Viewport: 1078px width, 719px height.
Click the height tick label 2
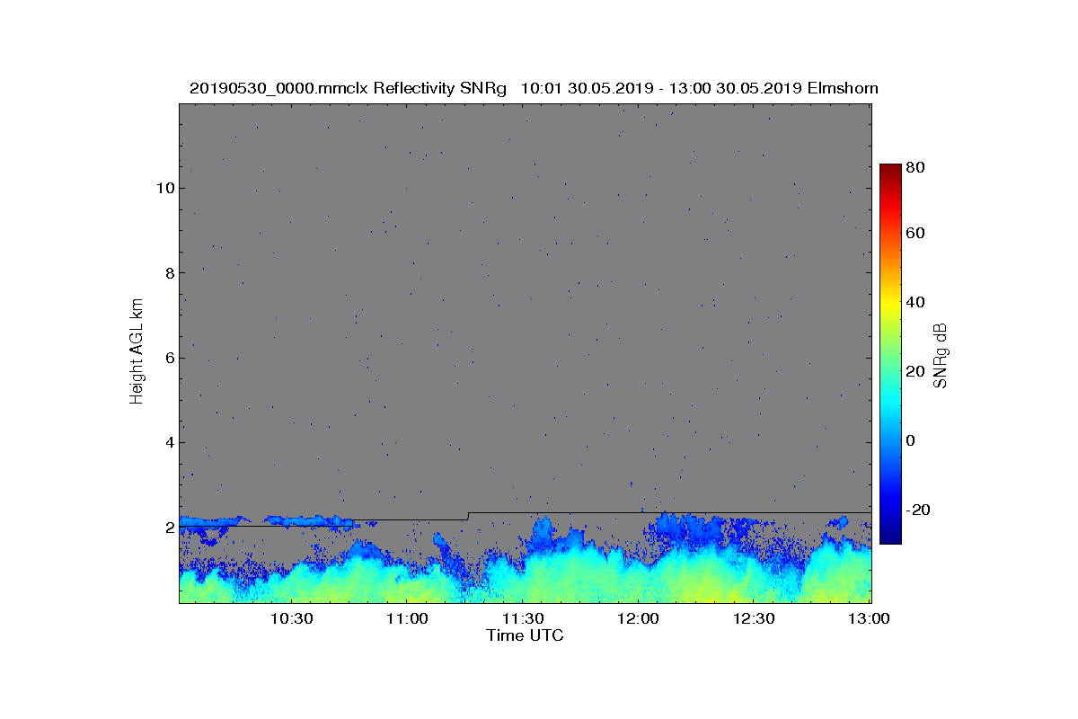(168, 528)
